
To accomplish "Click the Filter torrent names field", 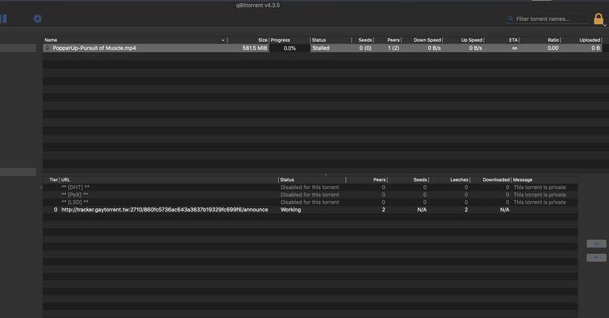I will point(546,18).
